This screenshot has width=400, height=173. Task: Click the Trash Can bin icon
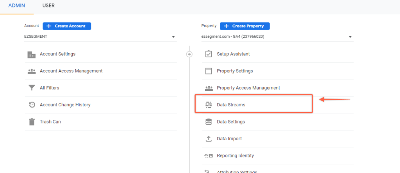(x=32, y=122)
